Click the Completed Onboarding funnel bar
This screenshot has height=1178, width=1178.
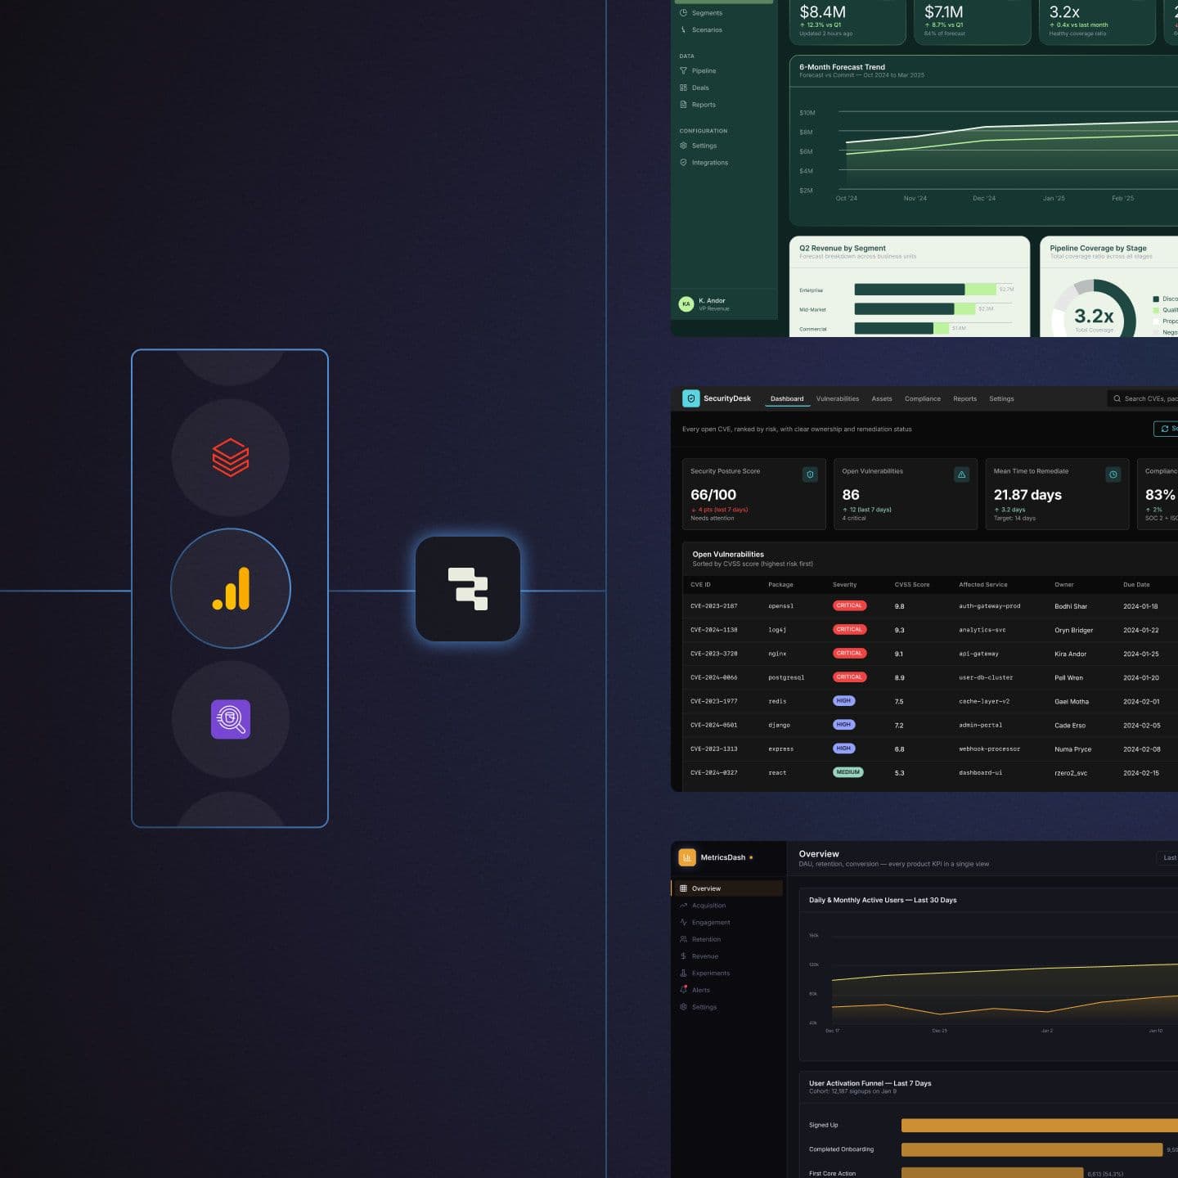coord(1032,1149)
